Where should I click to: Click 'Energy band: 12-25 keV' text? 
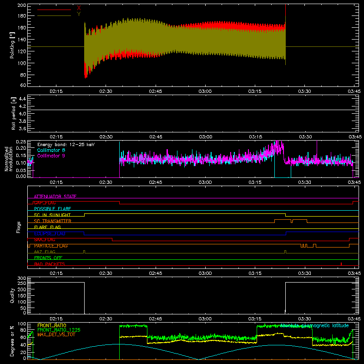click(x=66, y=145)
